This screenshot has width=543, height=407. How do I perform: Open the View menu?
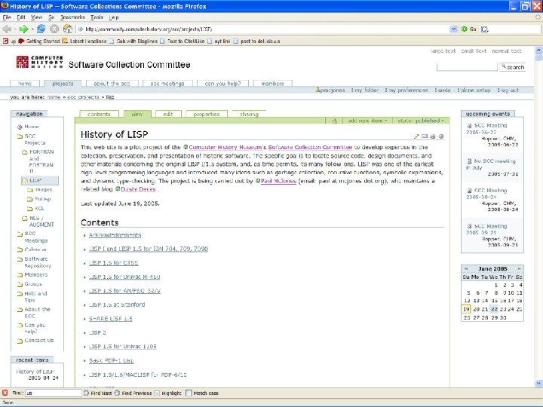(36, 17)
